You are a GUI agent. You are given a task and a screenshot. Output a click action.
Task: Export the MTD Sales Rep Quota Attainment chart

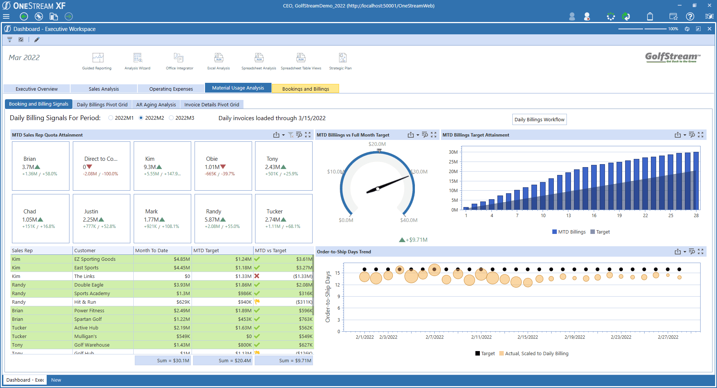tap(276, 135)
